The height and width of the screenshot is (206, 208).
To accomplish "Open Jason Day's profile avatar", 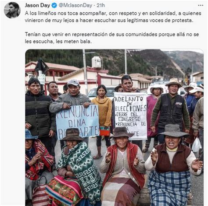I will 12,10.
